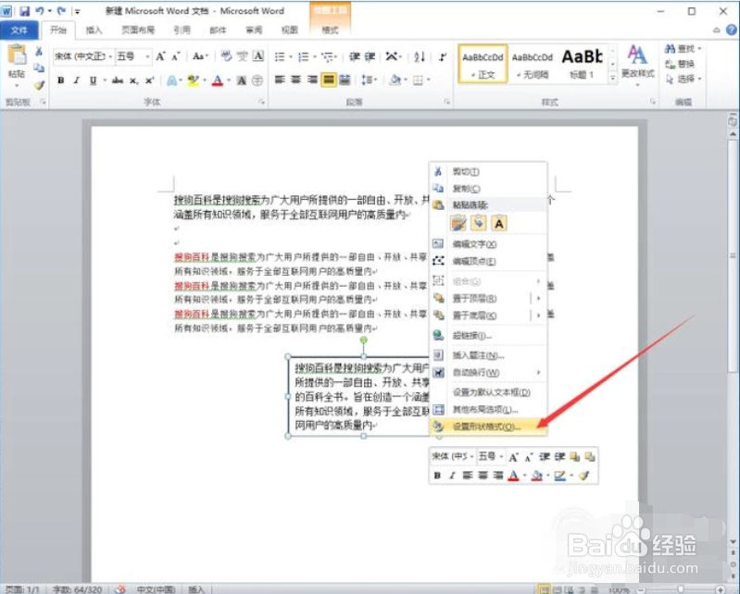The height and width of the screenshot is (594, 740).
Task: Click the Paste (粘贴) button in ribbon
Action: pyautogui.click(x=17, y=66)
